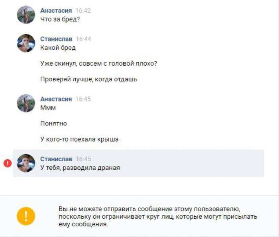Image resolution: width=279 pixels, height=237 pixels.
Task: Select the message "Какой бред"
Action: pos(58,48)
